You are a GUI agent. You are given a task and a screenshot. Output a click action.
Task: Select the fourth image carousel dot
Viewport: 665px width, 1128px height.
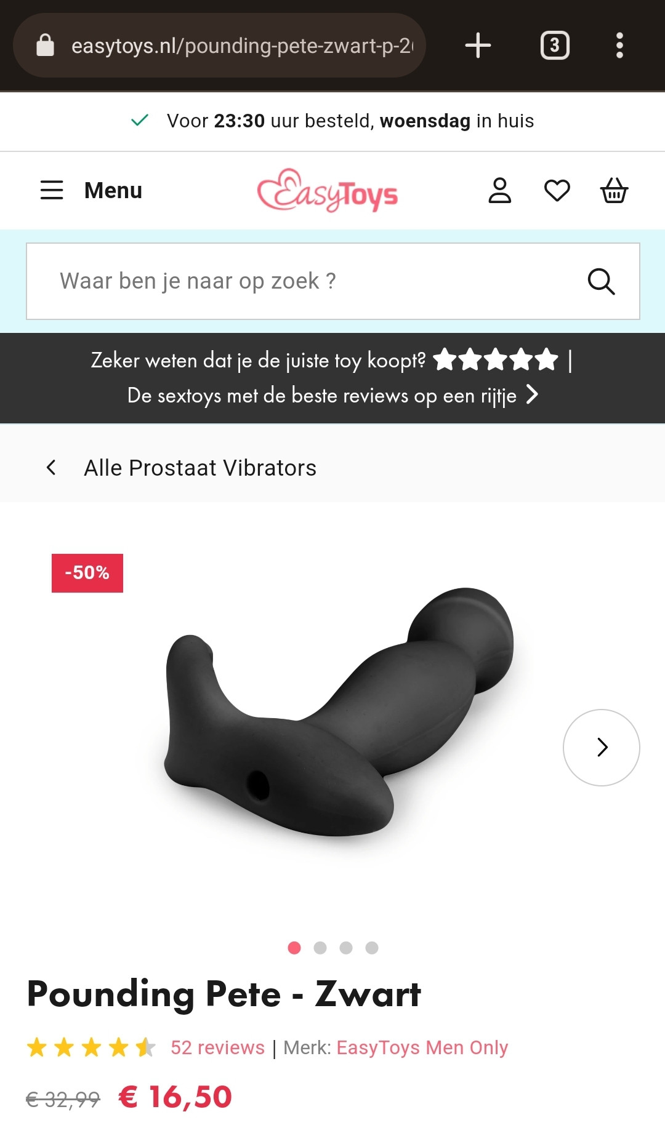click(372, 948)
